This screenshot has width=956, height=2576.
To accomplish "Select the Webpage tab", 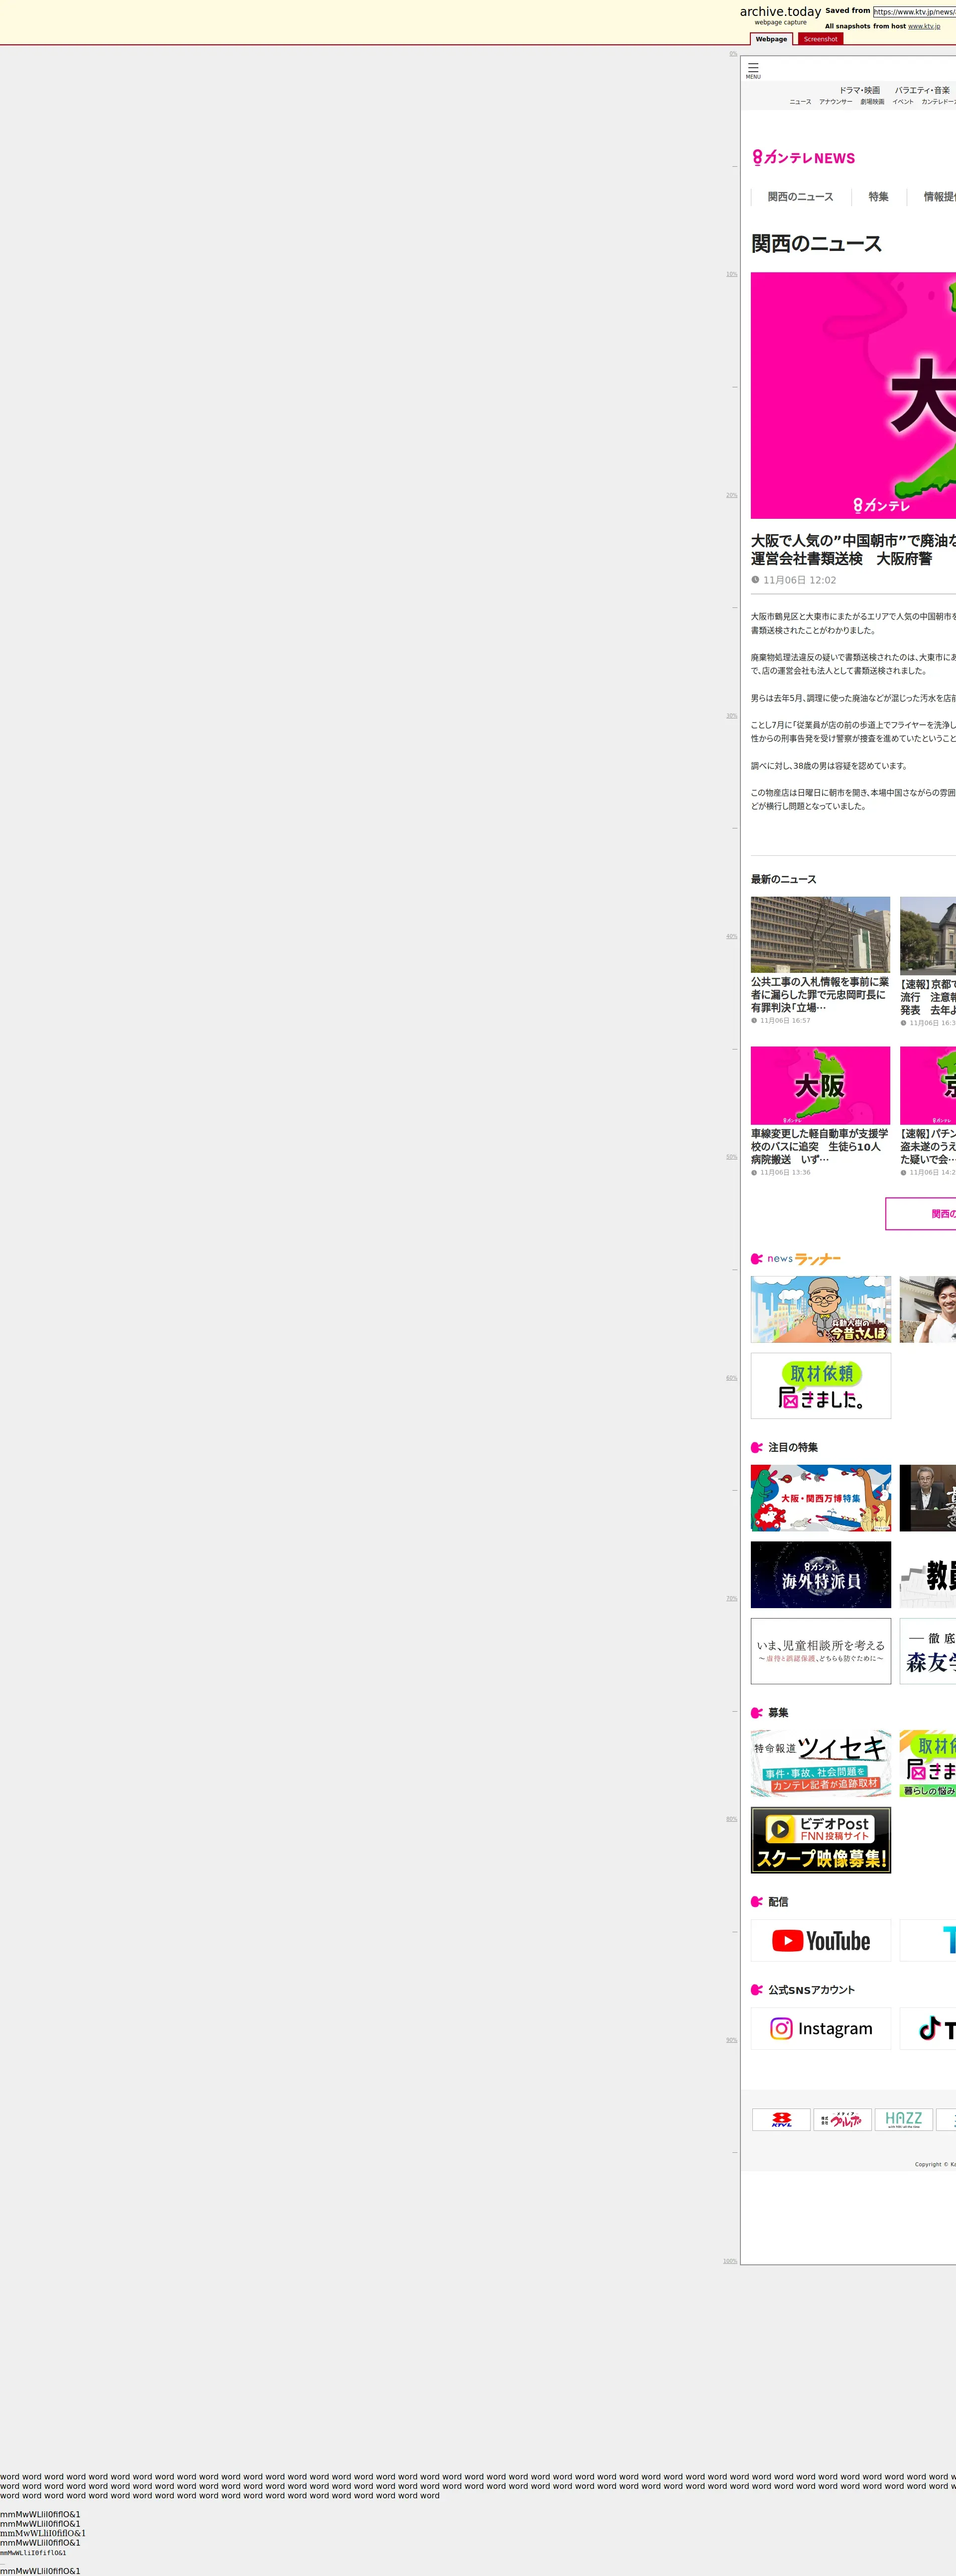I will pos(771,39).
